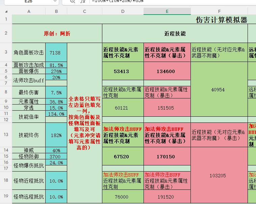Select the 怪物远程抵抗 label cell
Screen dimensions: 256x204
(x=29, y=197)
